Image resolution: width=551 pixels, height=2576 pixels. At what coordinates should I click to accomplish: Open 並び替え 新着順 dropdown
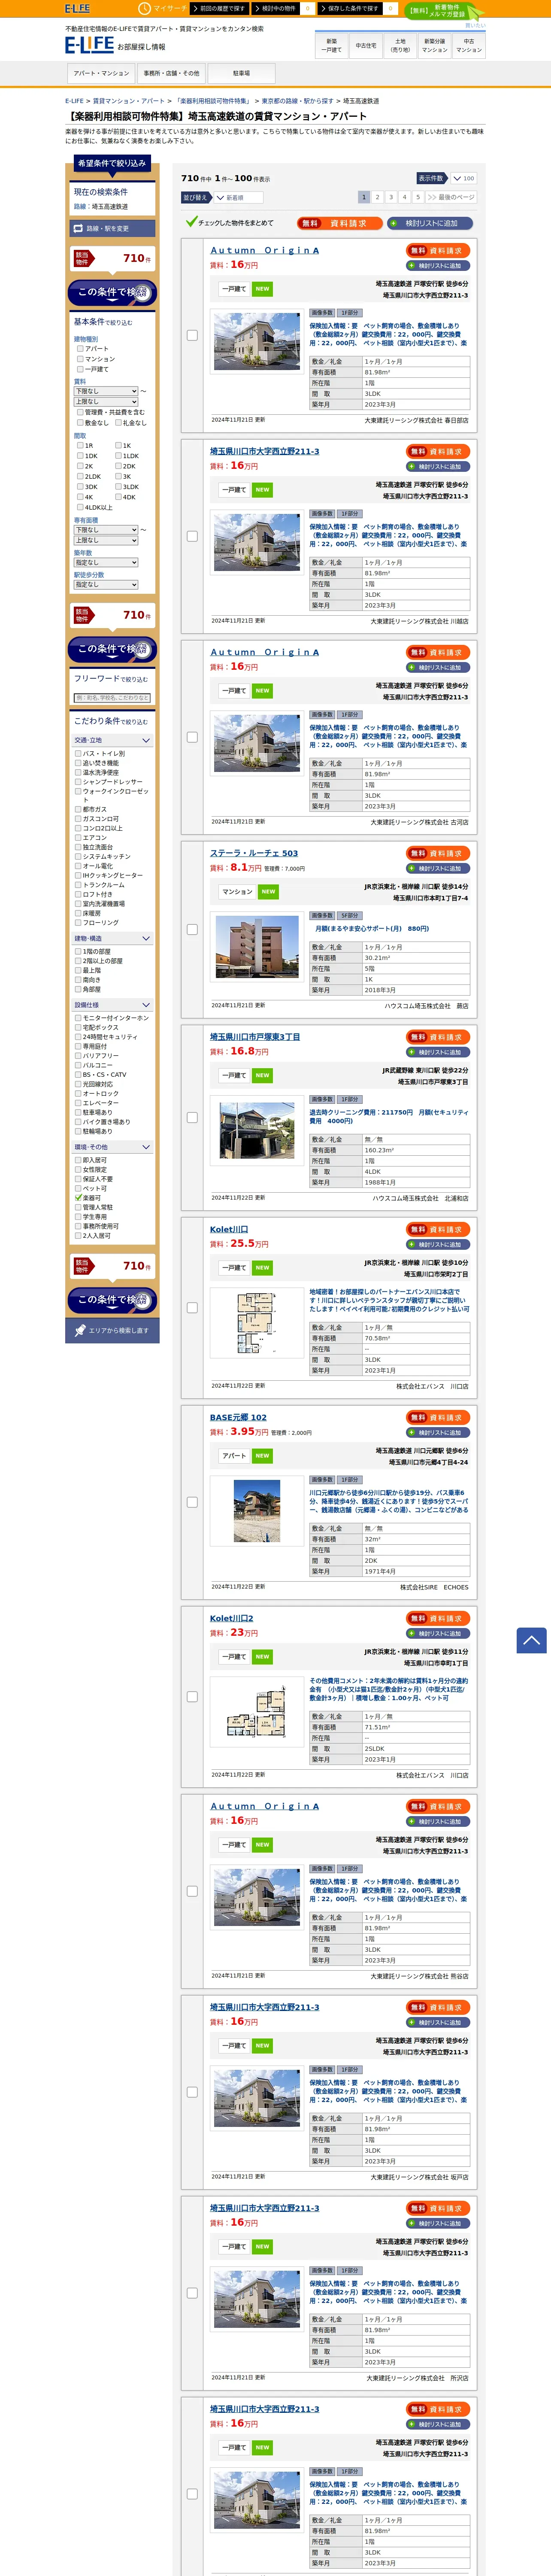tap(240, 198)
